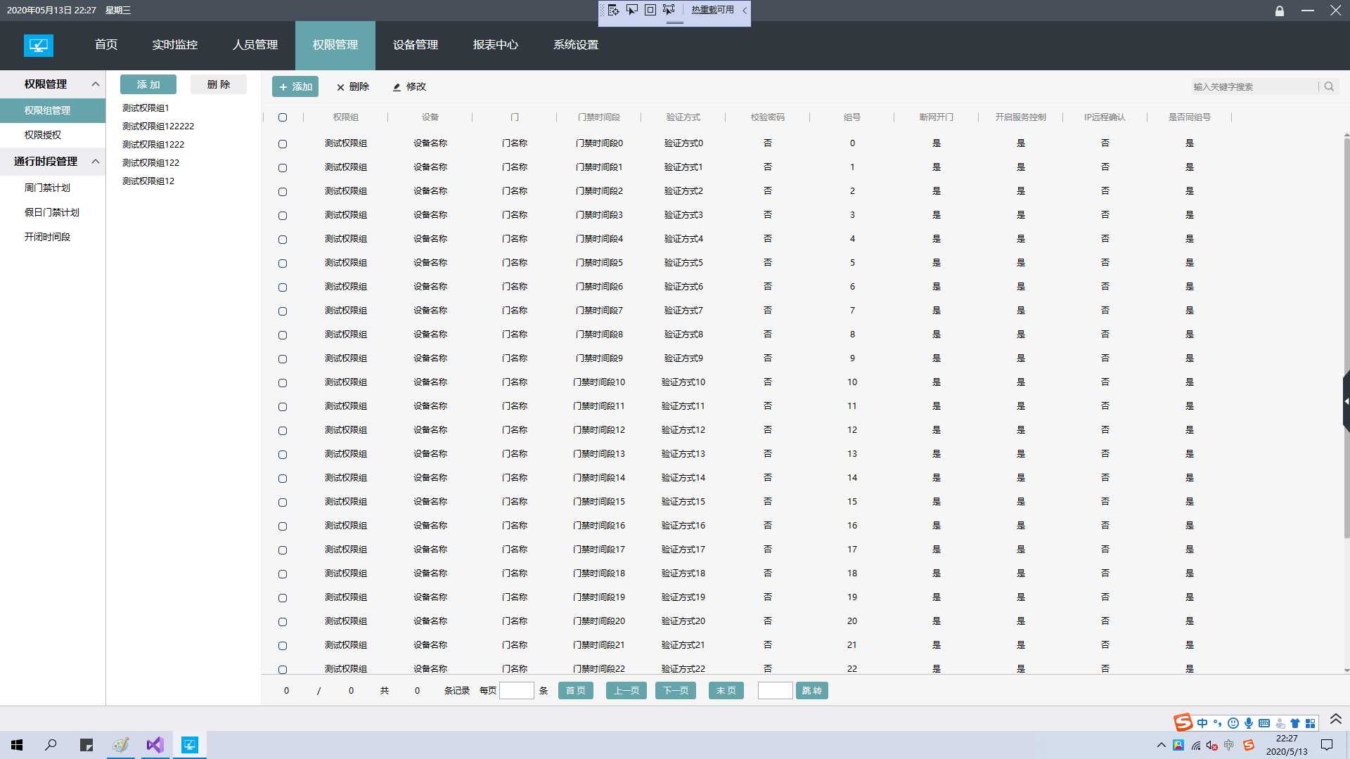Expand the side panel handle on right edge
Image resolution: width=1350 pixels, height=759 pixels.
(x=1346, y=401)
